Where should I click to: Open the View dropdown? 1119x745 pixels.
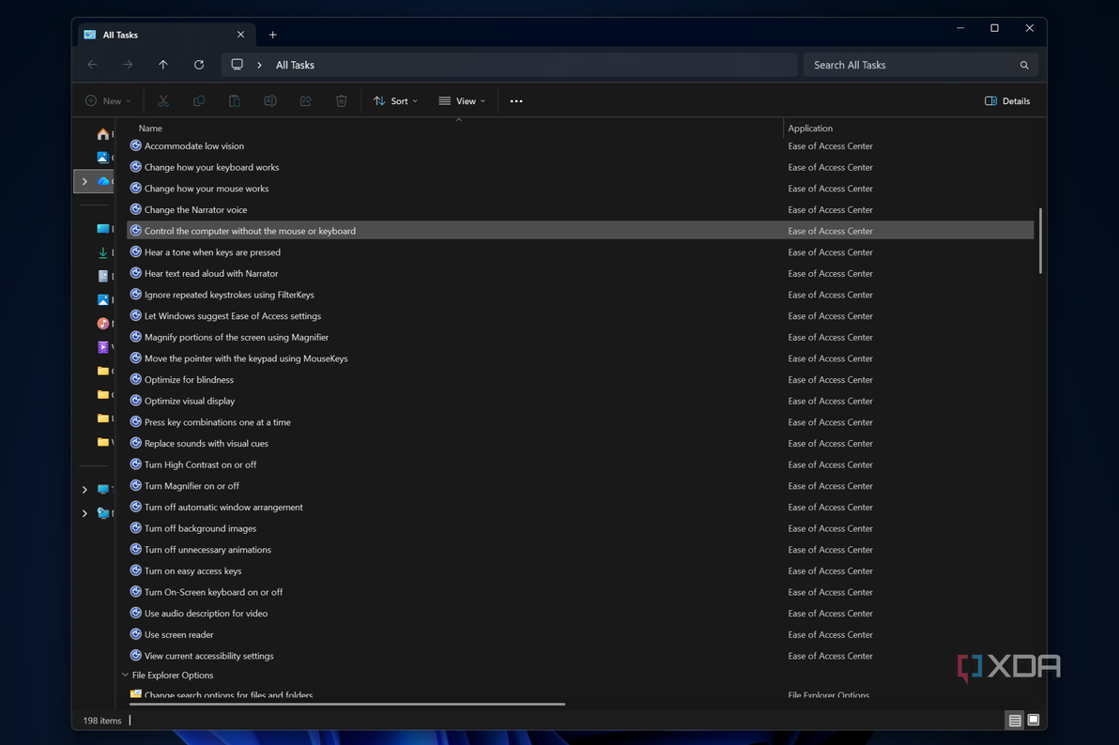coord(462,101)
